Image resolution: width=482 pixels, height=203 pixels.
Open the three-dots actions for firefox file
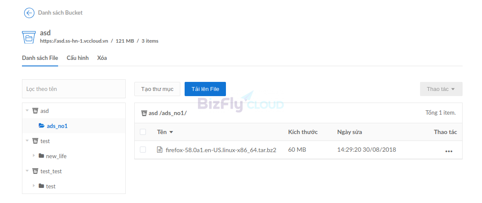[x=448, y=151]
